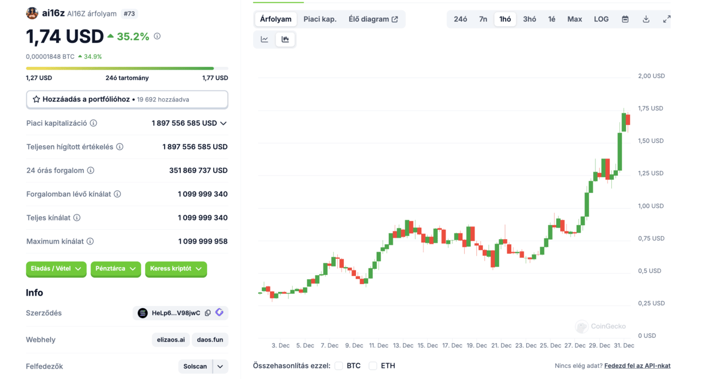Click the star icon for portfolio
This screenshot has width=714, height=379.
tap(36, 99)
